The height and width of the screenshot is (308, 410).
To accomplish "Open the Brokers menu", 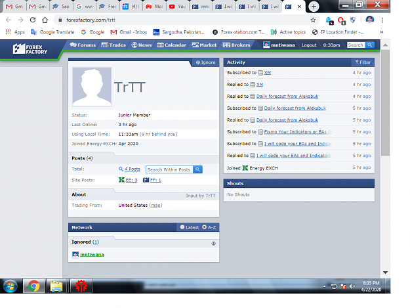I will point(236,45).
